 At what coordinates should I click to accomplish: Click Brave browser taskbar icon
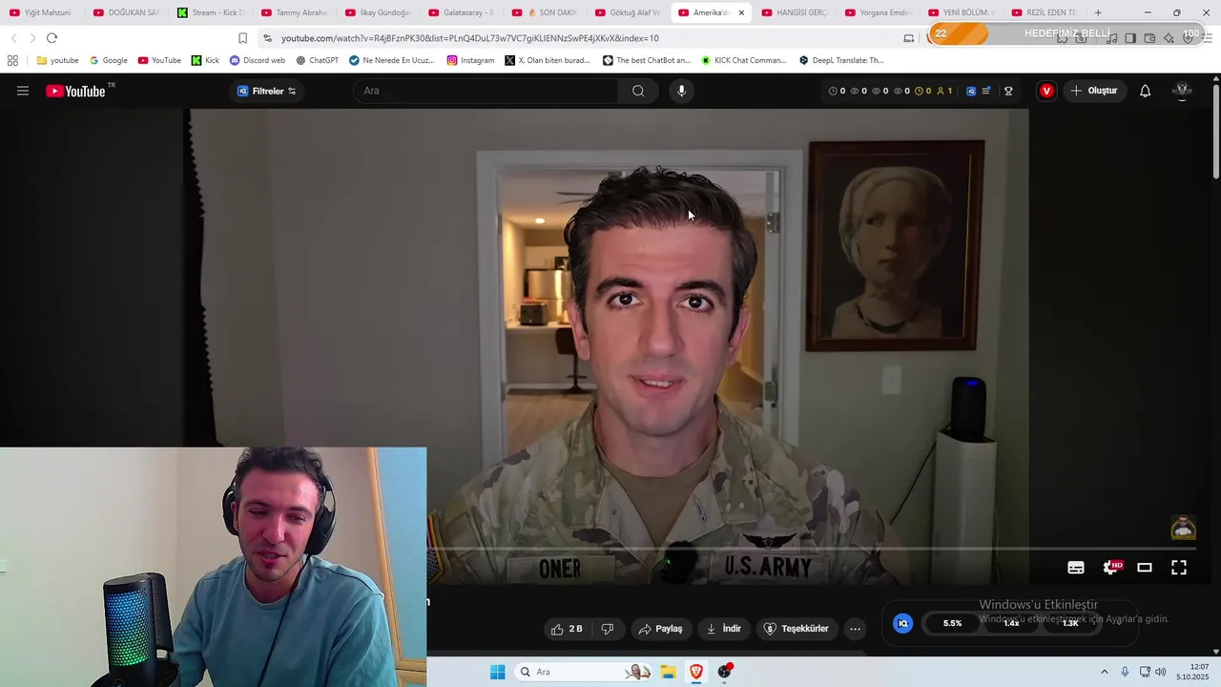(x=696, y=672)
